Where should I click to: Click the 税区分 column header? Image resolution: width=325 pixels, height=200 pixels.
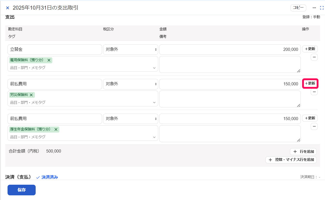pyautogui.click(x=109, y=29)
